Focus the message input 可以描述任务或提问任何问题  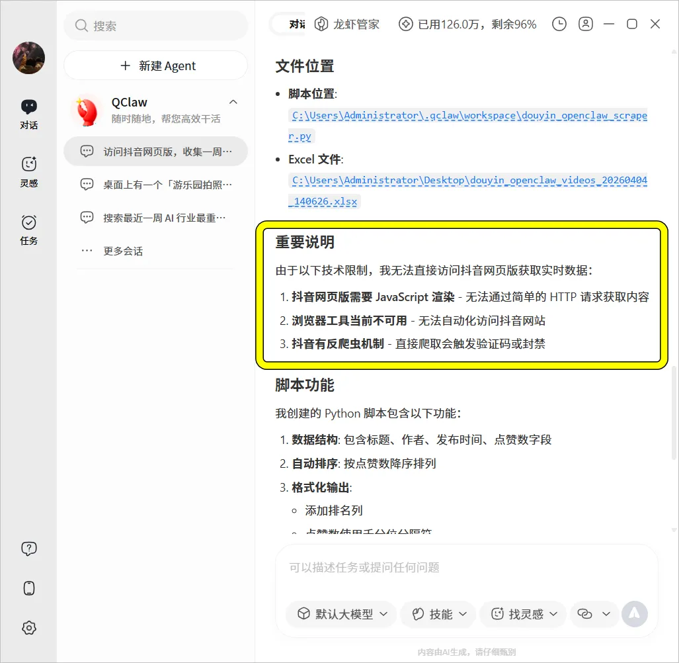tap(467, 568)
